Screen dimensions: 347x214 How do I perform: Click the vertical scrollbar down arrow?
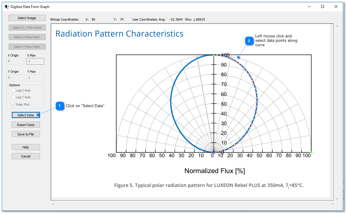[337, 199]
